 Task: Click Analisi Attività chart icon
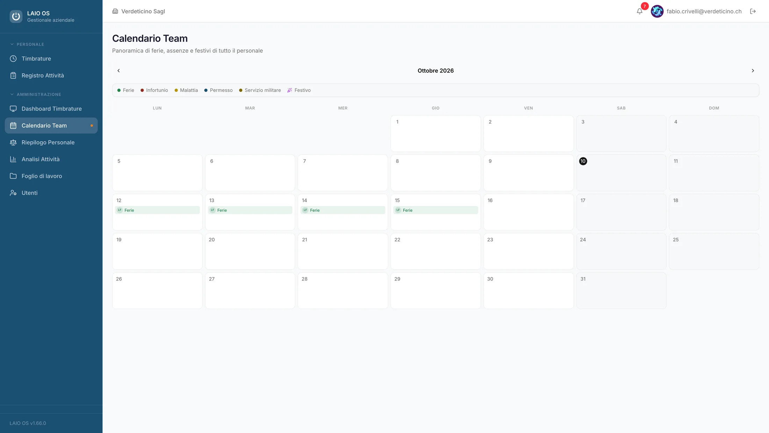(x=13, y=159)
